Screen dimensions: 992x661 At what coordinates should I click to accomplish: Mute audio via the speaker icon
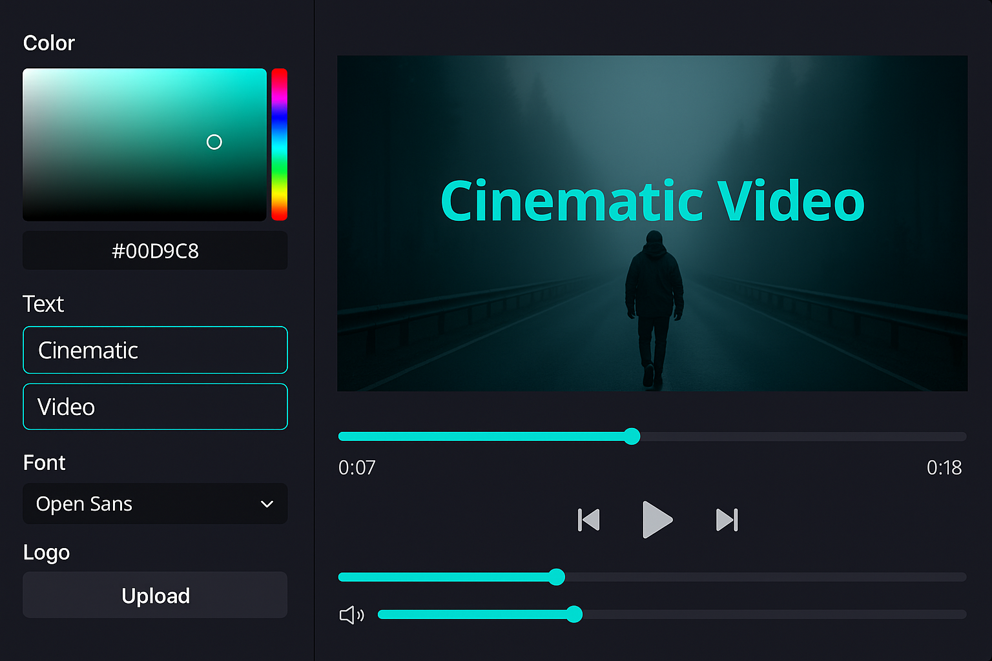point(351,615)
